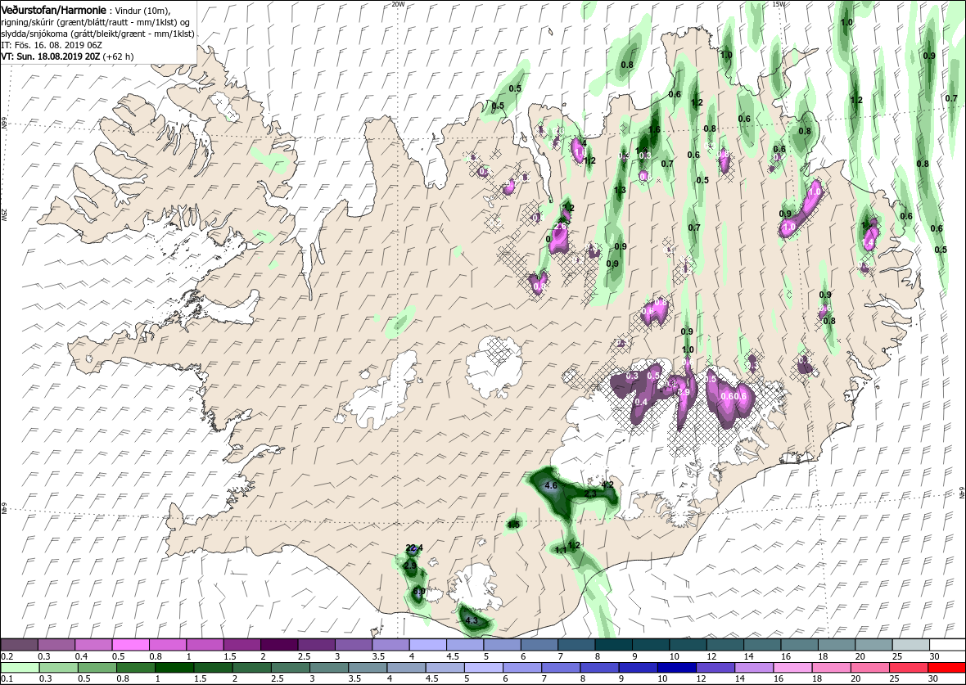Screen dimensions: 966x685
Task: Pick the white 30 swatch ending the upper scale
Action: (x=947, y=644)
